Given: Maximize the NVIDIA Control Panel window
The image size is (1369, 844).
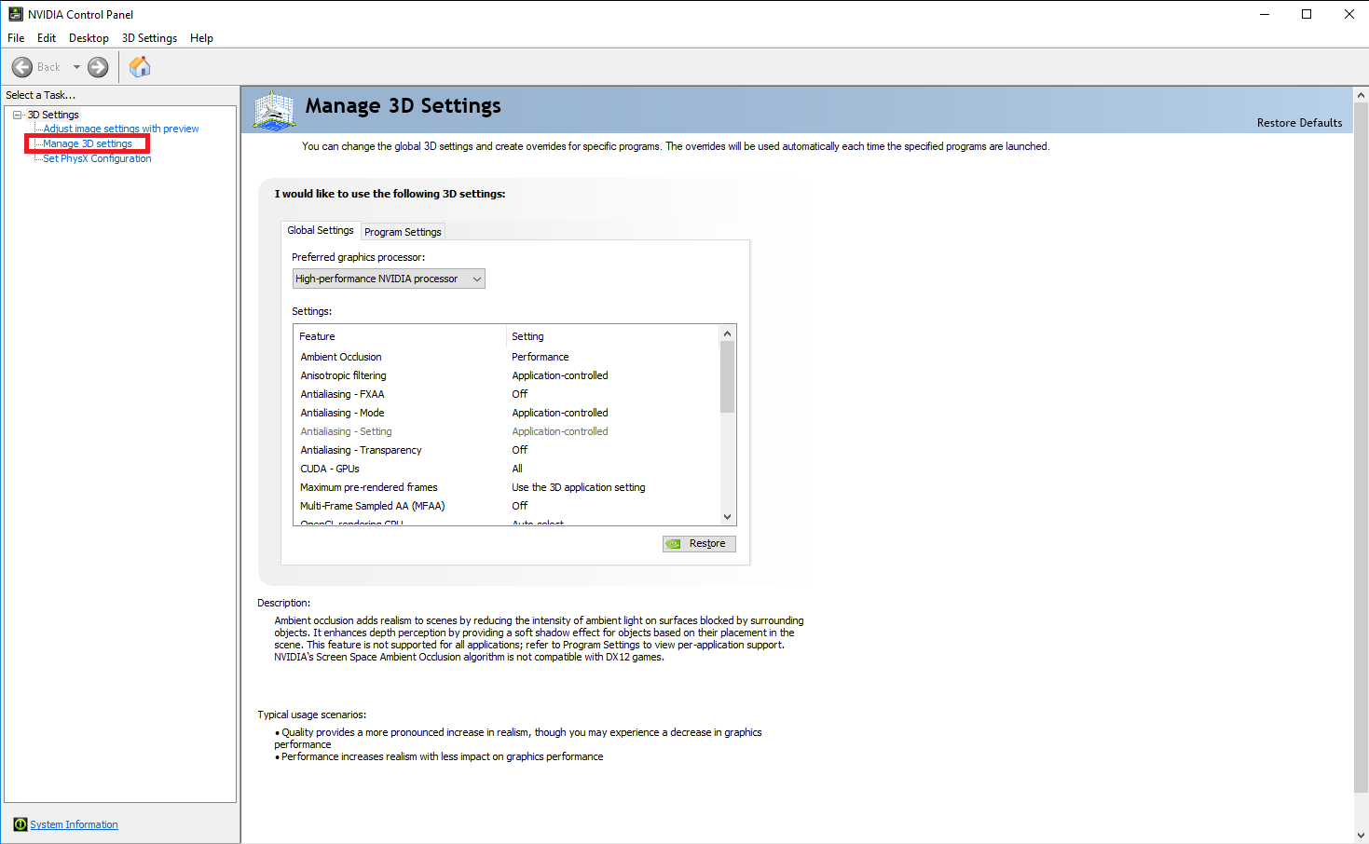Looking at the screenshot, I should click(1307, 14).
